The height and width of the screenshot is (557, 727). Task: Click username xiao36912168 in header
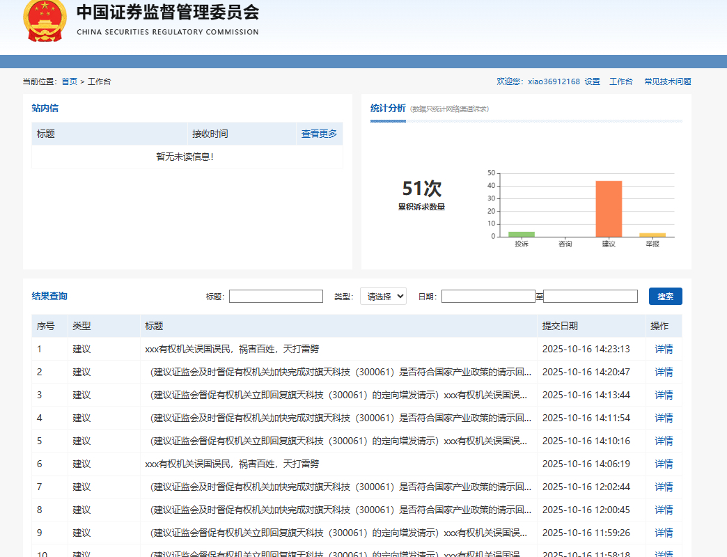[x=554, y=81]
